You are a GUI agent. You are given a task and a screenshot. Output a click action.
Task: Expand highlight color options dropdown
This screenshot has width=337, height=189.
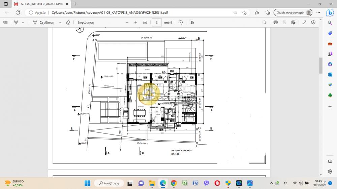tap(23, 22)
